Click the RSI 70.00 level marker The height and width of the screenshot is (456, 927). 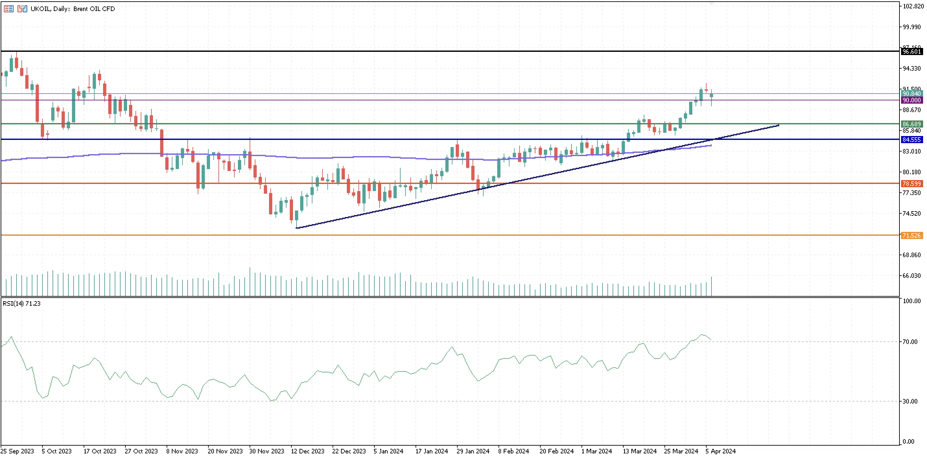pyautogui.click(x=910, y=342)
